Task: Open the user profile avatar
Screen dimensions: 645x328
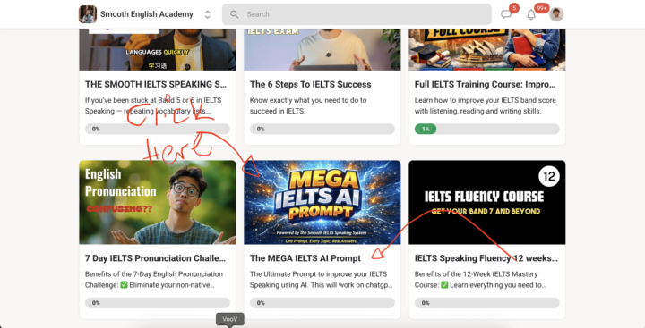Action: click(556, 14)
